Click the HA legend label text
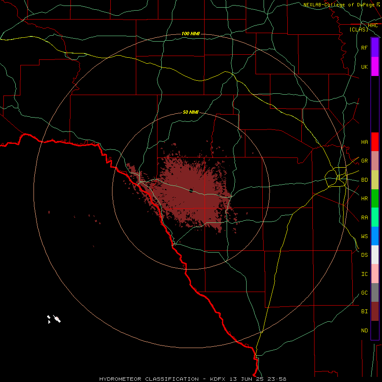 pyautogui.click(x=365, y=142)
